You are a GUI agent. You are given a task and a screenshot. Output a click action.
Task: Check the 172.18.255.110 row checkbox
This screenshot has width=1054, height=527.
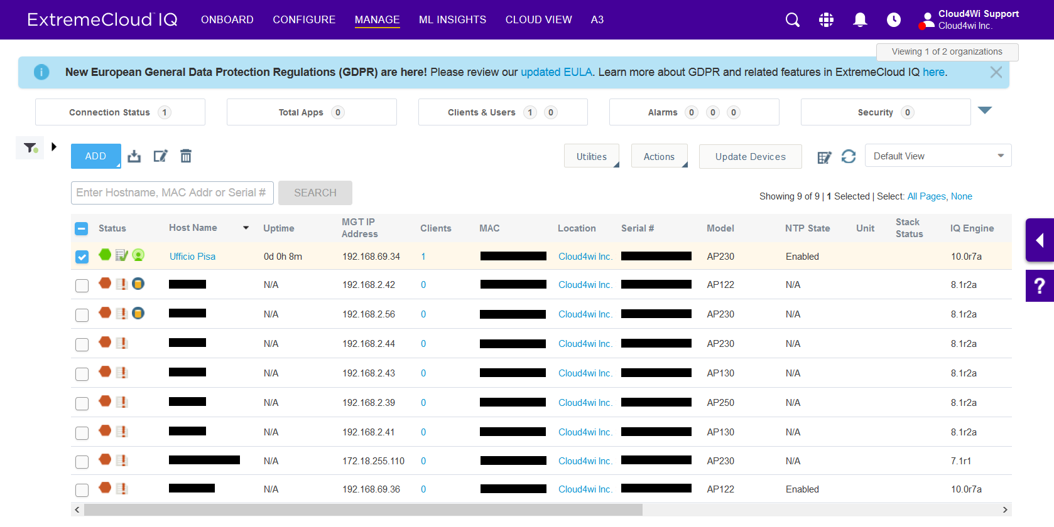[82, 462]
